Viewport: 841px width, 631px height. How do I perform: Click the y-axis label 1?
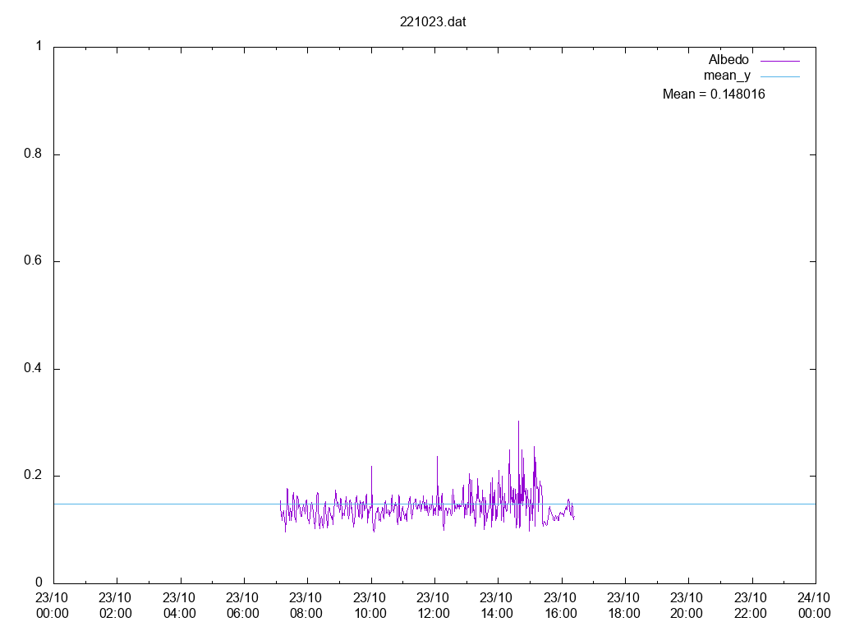click(x=39, y=46)
